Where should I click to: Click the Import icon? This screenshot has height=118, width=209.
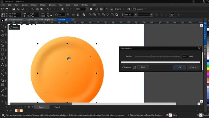pos(62,9)
